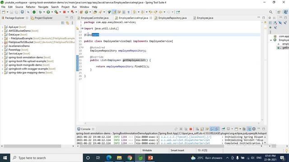Open the Display Selected Console dropdown arrow
Viewport: 289px width, 162px height.
(x=232, y=129)
